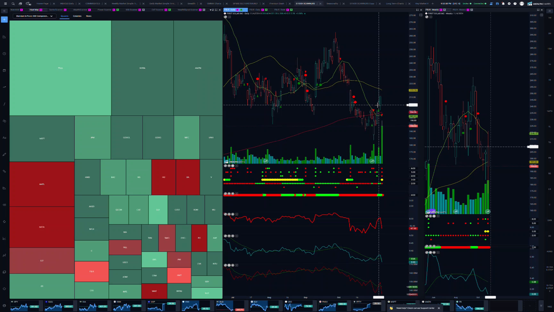
Task: Expand the bottom ticker bar with down chevron
Action: (x=541, y=306)
